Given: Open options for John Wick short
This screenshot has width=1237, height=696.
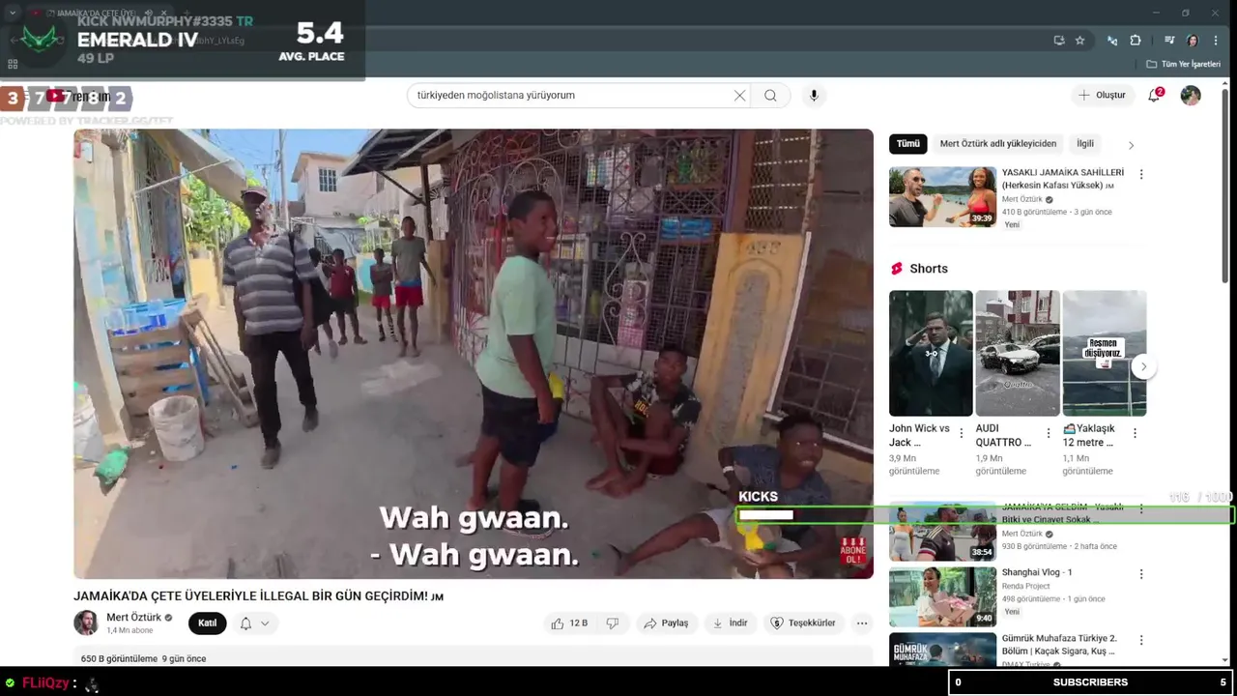Looking at the screenshot, I should 961,434.
